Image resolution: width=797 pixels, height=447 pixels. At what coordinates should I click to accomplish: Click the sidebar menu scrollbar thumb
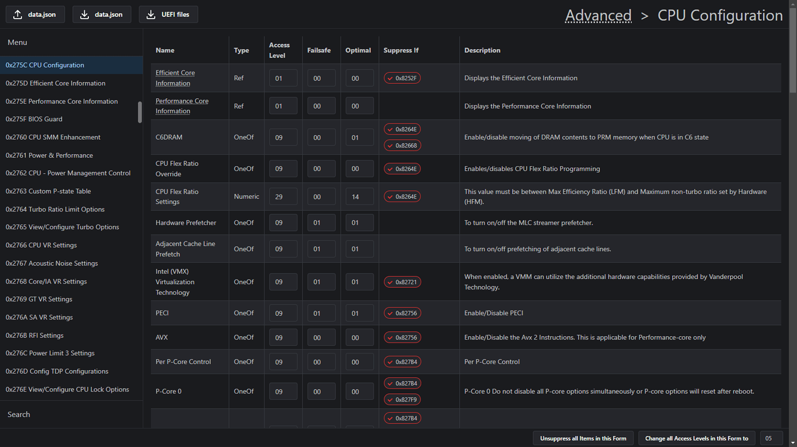(x=140, y=113)
